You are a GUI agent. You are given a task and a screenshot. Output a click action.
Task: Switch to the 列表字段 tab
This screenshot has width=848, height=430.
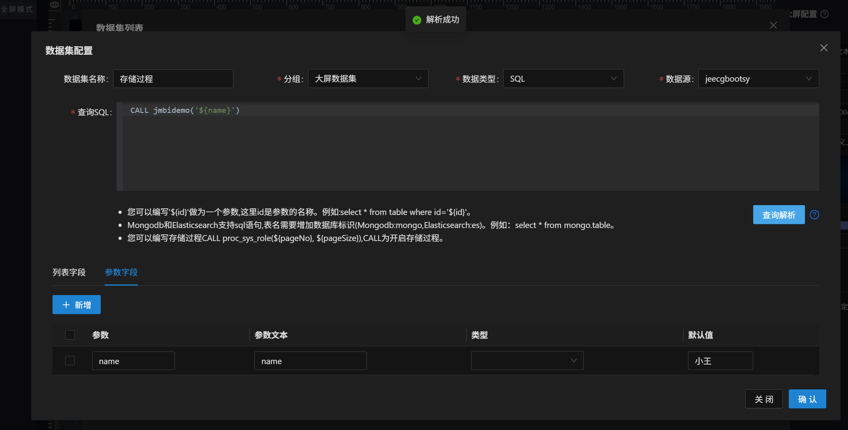click(69, 272)
